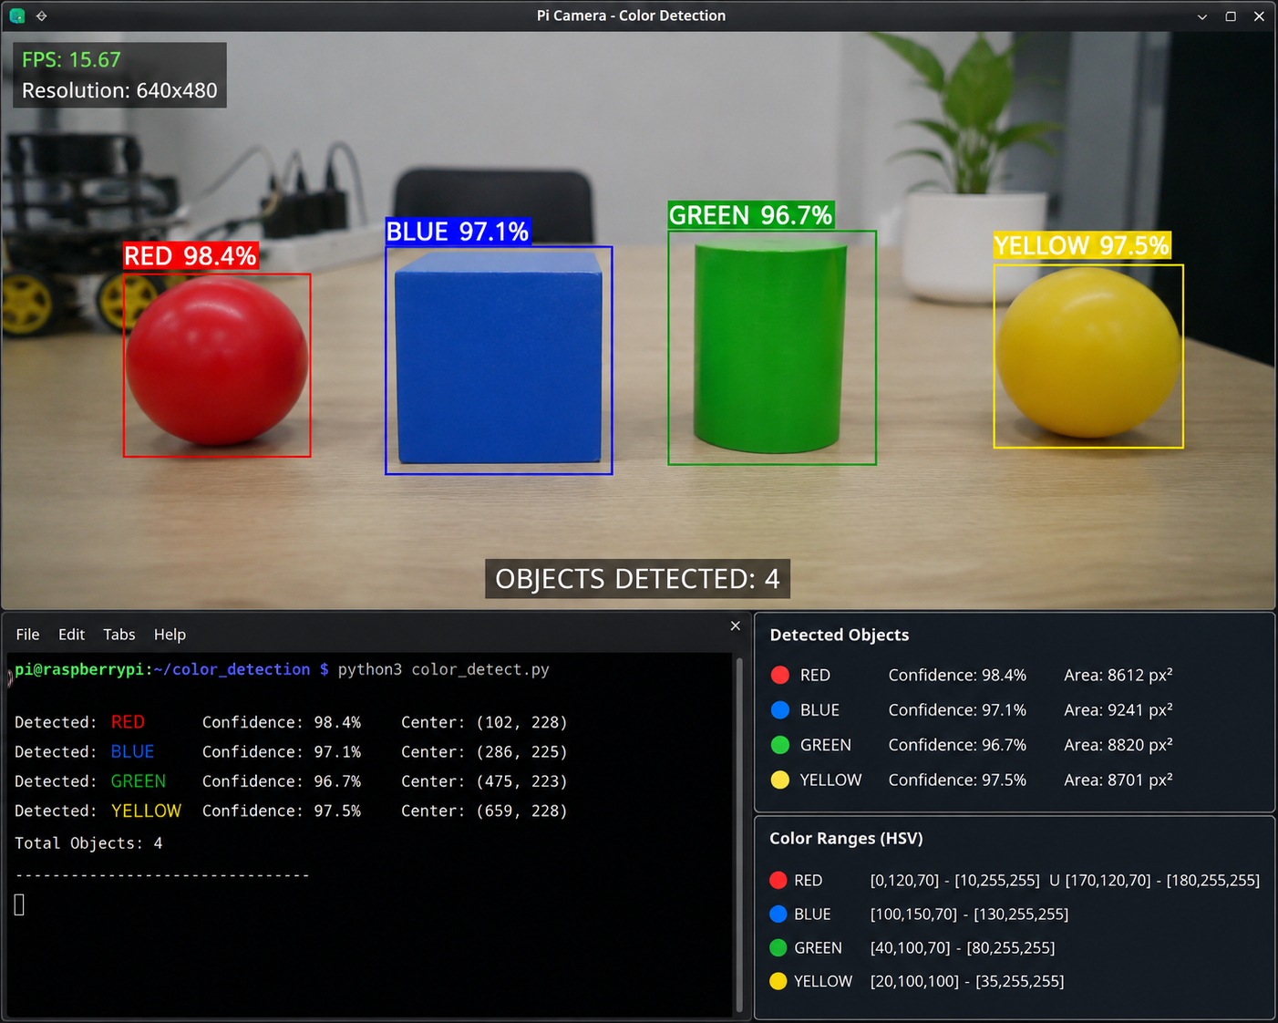The width and height of the screenshot is (1278, 1023).
Task: Click red dot in Detected Objects list
Action: coord(779,676)
